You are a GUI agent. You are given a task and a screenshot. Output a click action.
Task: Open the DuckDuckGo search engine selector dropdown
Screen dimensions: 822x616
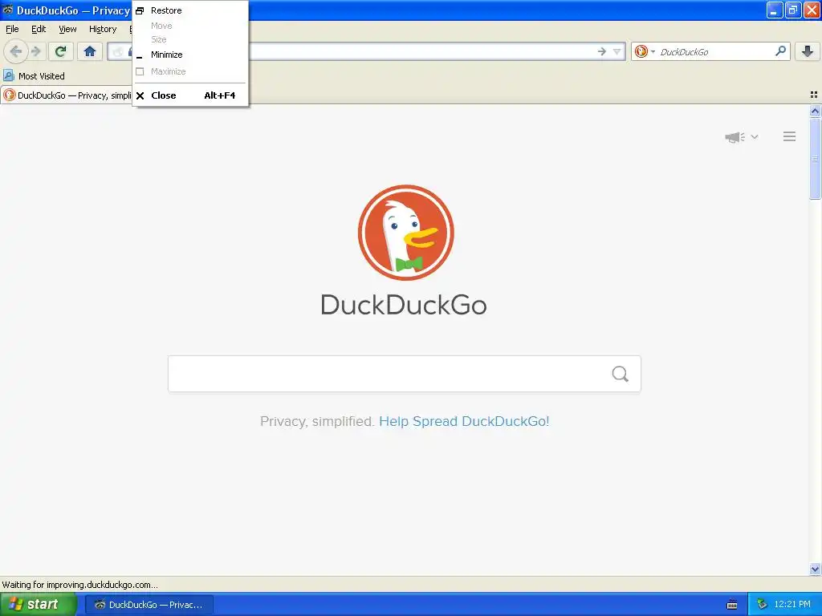(x=645, y=51)
